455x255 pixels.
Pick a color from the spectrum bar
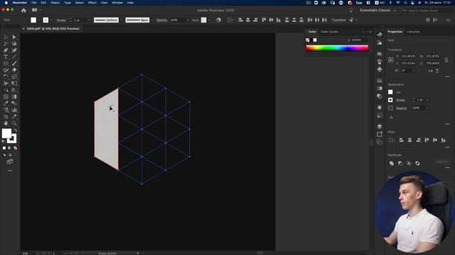point(337,48)
